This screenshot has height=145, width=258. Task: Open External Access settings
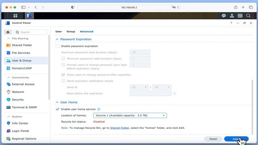26,84
